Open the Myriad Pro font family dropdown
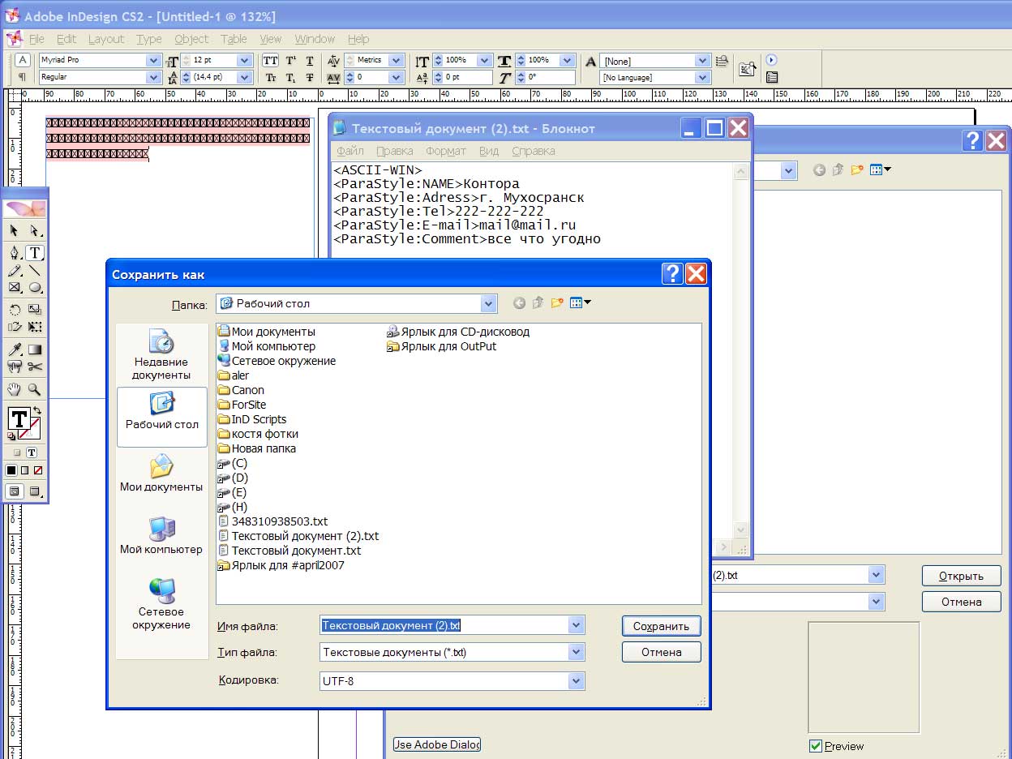 click(153, 61)
